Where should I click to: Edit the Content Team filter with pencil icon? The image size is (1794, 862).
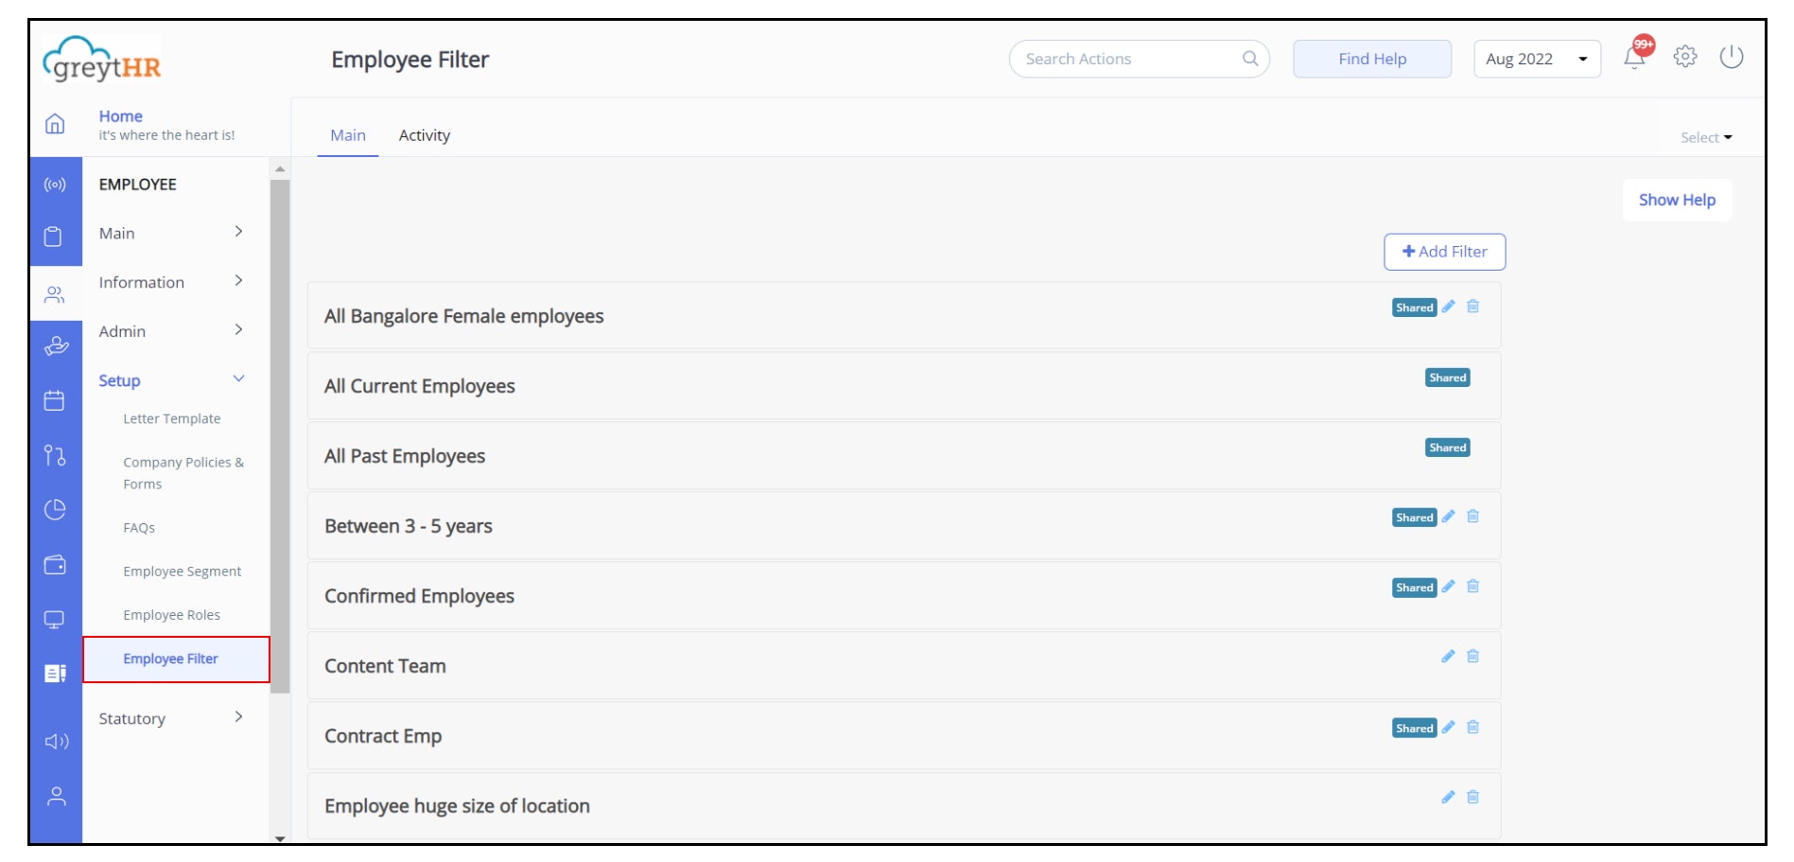tap(1448, 656)
